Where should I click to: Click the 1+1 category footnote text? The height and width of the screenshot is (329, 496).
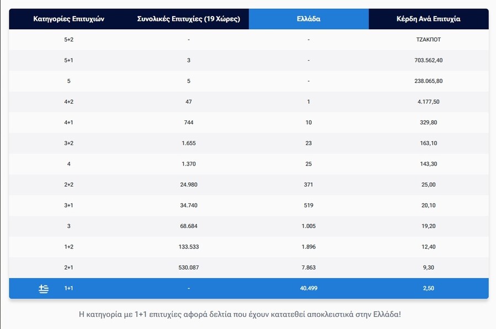click(240, 315)
